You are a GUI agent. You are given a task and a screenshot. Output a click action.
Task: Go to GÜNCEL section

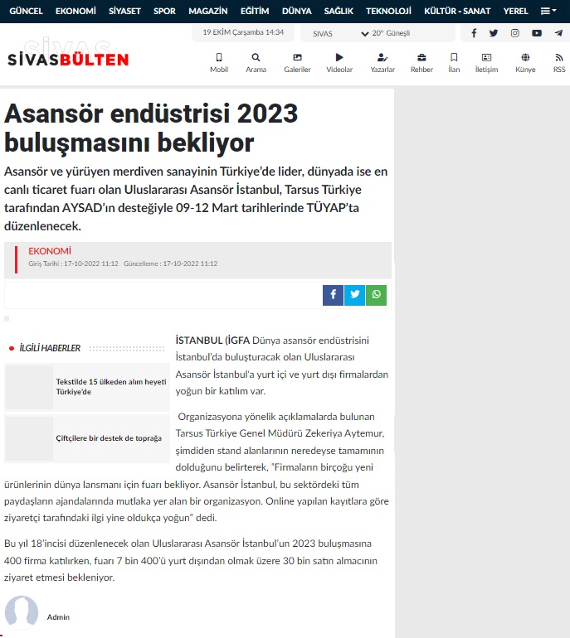click(26, 11)
